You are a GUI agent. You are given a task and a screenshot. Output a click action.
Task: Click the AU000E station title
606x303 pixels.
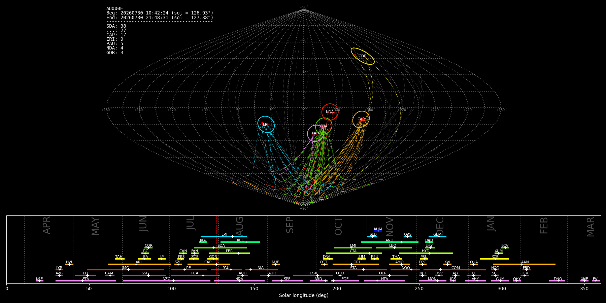(x=115, y=8)
